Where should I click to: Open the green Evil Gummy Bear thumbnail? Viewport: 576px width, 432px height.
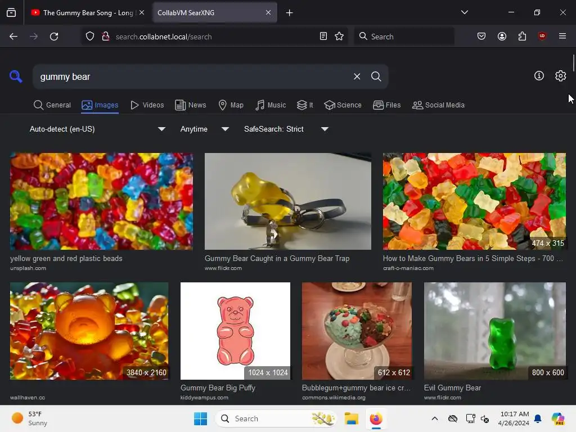tap(495, 331)
